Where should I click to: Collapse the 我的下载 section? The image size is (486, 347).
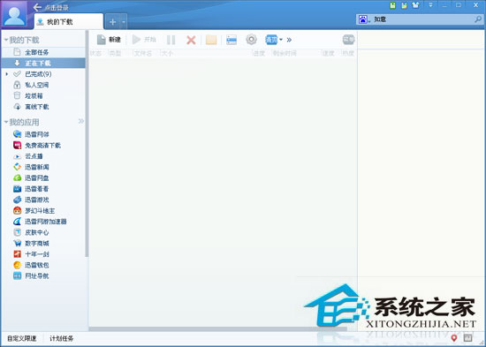click(6, 40)
